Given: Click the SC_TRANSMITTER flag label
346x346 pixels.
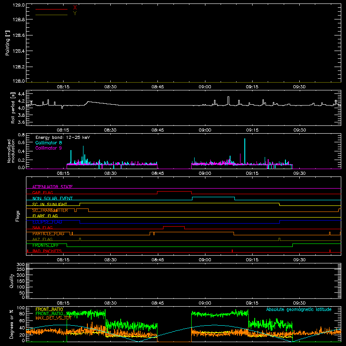Looking at the screenshot, I should coord(50,210).
